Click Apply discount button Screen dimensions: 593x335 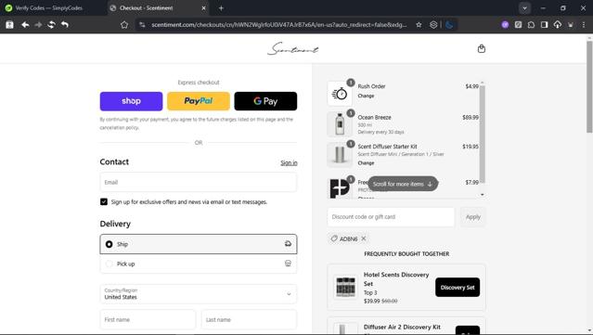[x=472, y=217]
